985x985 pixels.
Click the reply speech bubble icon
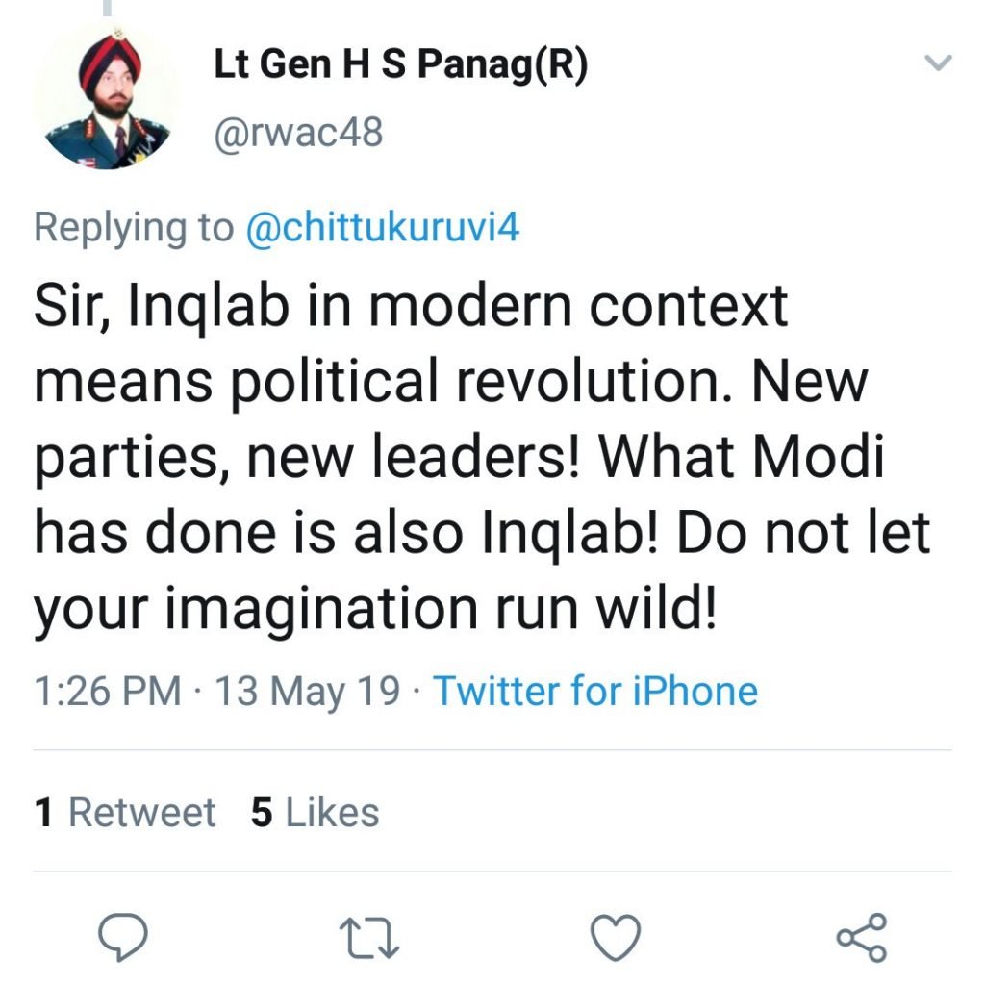pos(123,937)
